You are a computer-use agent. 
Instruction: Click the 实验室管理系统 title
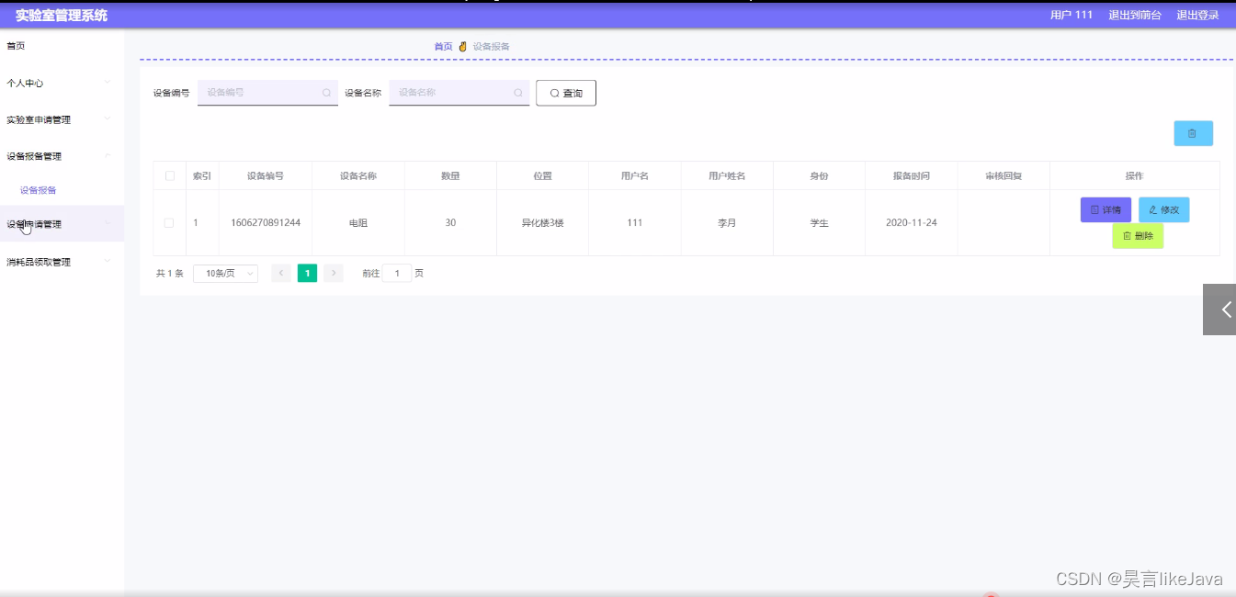point(62,15)
